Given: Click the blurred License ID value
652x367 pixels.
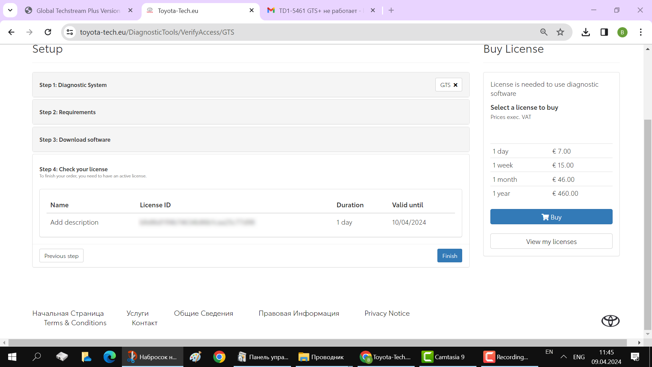Looking at the screenshot, I should point(197,222).
